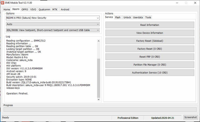Click the progress bar
The width and height of the screenshot is (200, 122).
[x=100, y=110]
